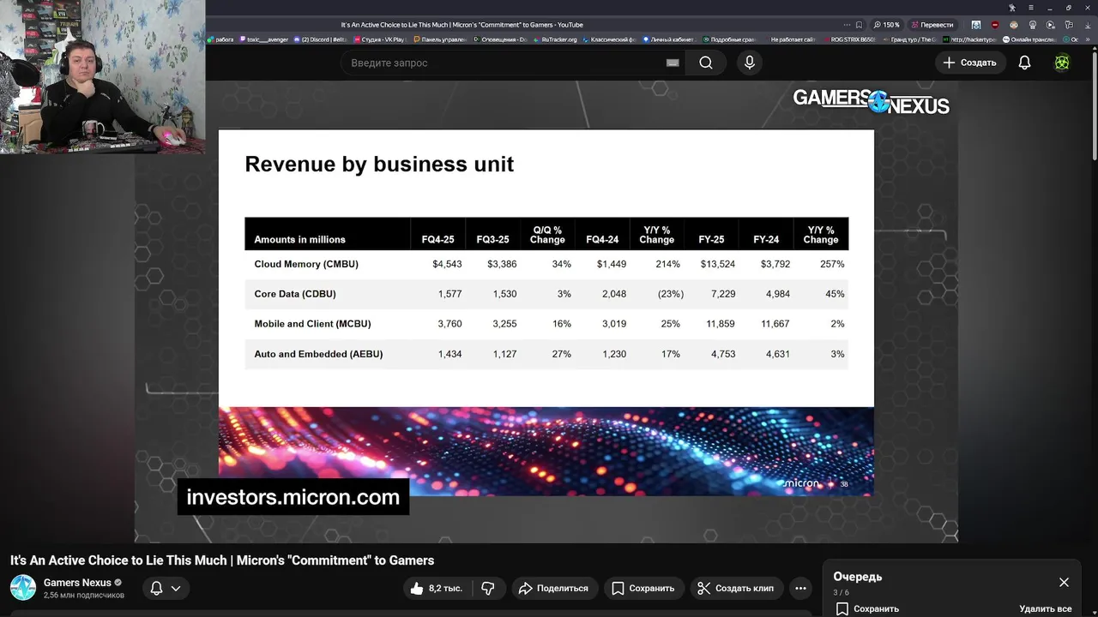Open the работа bookmark
Viewport: 1098px width, 617px height.
point(220,39)
